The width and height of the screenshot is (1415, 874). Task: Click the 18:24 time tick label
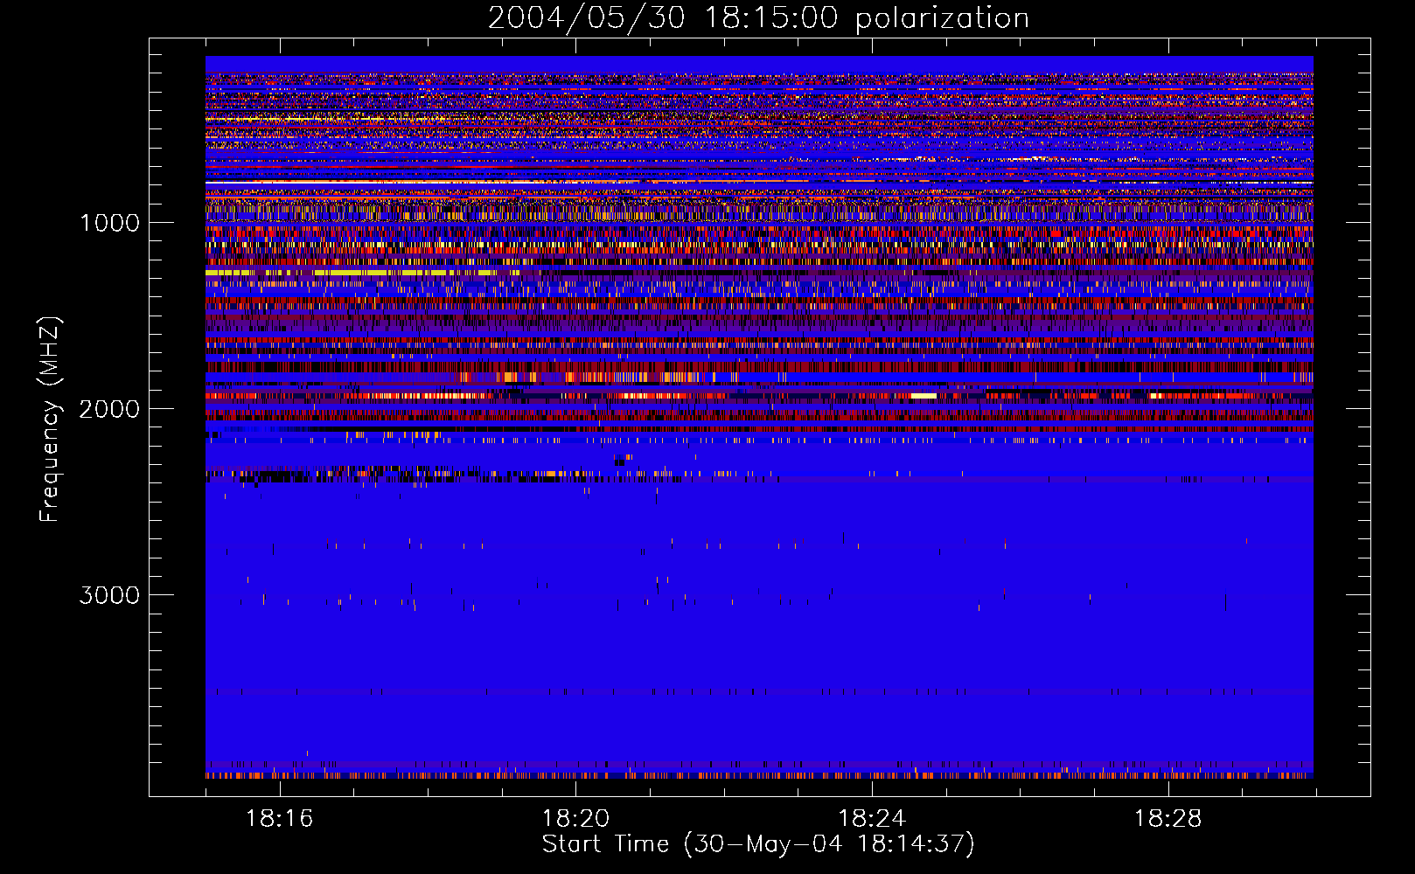[871, 819]
